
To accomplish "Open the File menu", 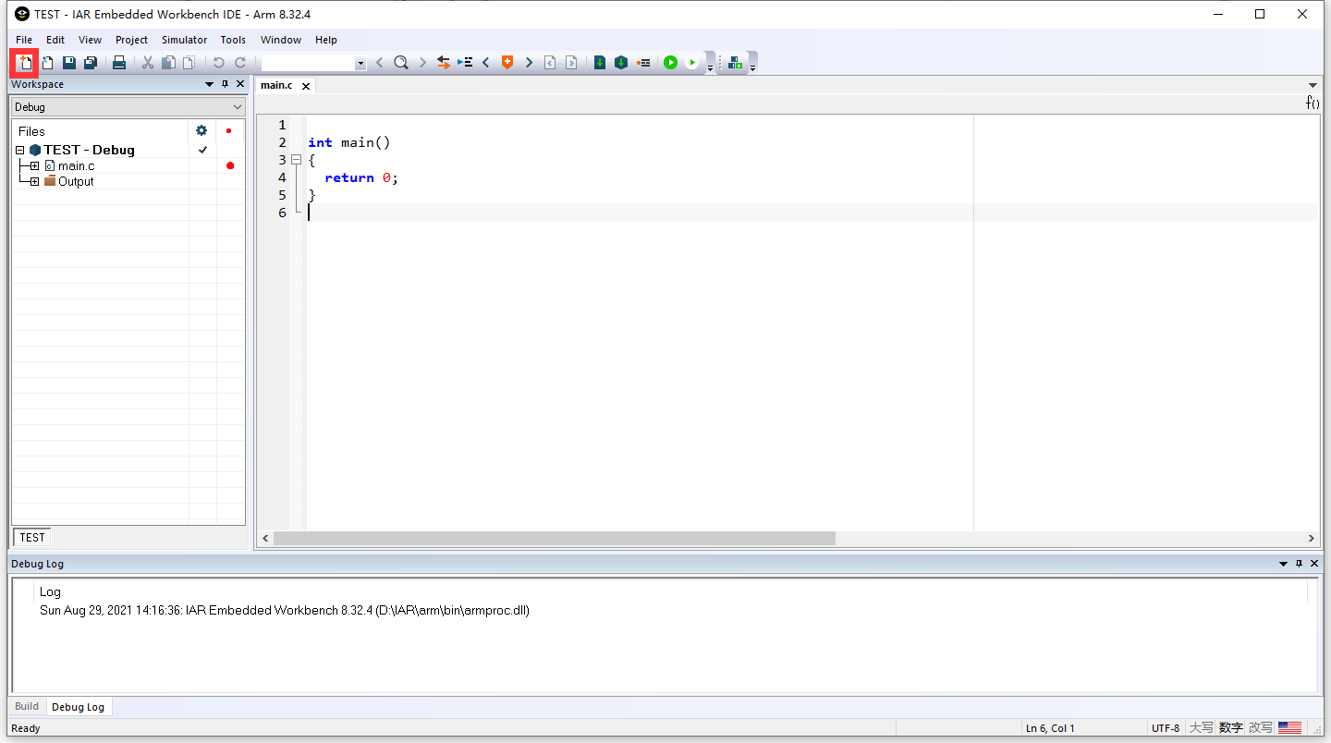I will point(24,40).
